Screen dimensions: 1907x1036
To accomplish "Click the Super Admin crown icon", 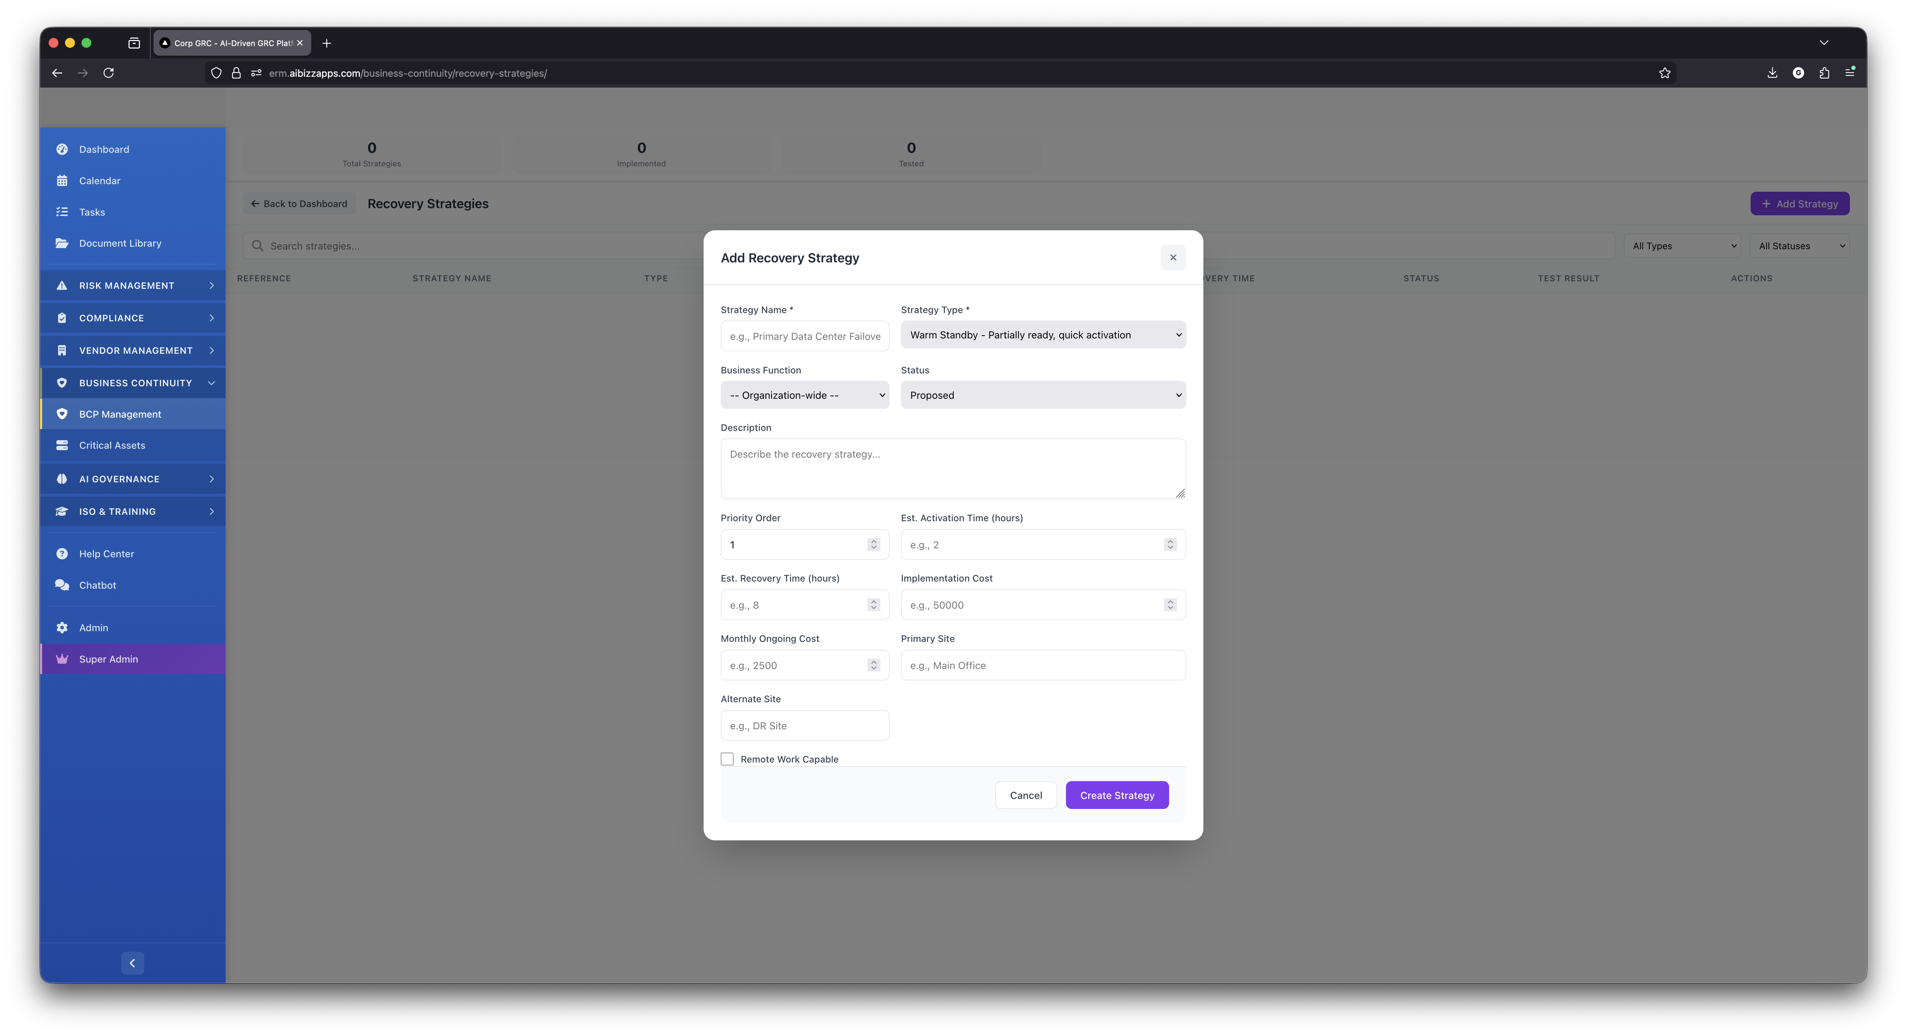I will tap(62, 659).
